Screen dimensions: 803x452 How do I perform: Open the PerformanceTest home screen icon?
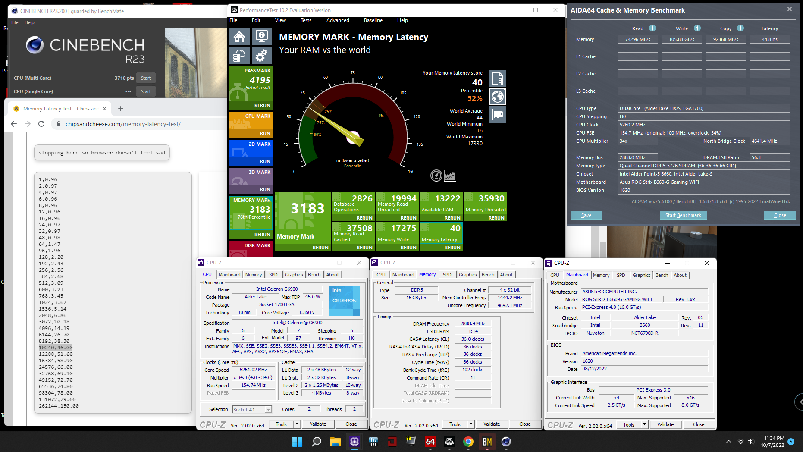tap(240, 37)
